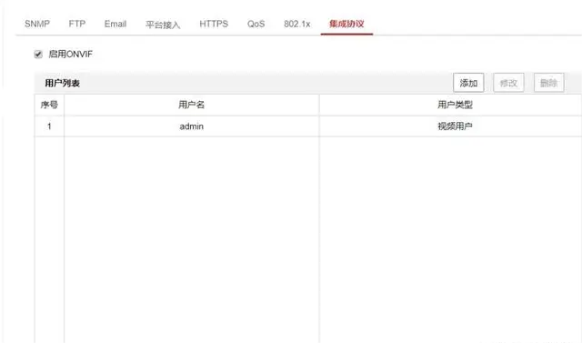Click row number 1 cell
Image resolution: width=582 pixels, height=343 pixels.
(x=49, y=126)
